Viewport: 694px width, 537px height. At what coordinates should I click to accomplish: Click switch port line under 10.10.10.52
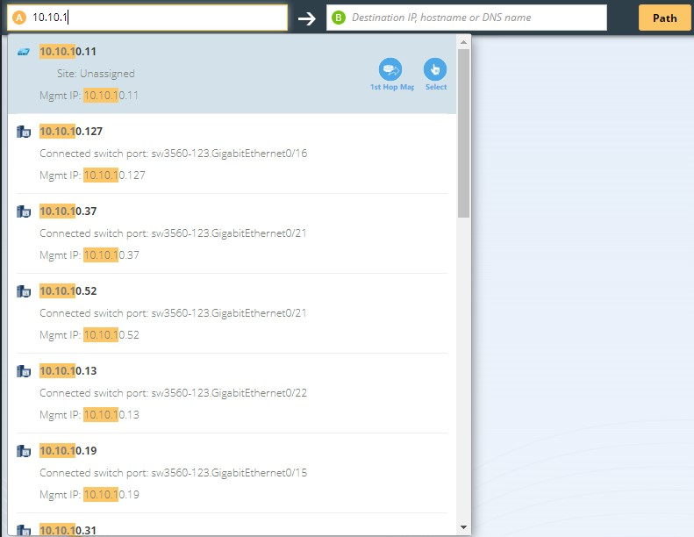tap(173, 313)
